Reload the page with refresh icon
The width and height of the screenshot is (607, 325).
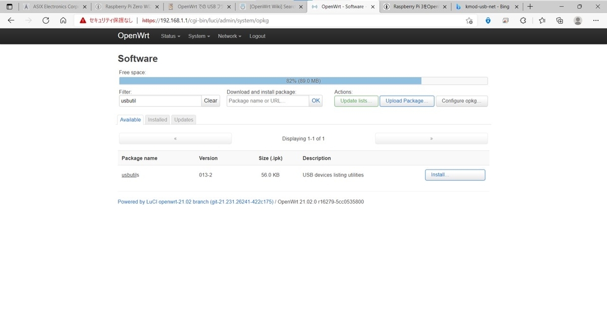pyautogui.click(x=46, y=21)
